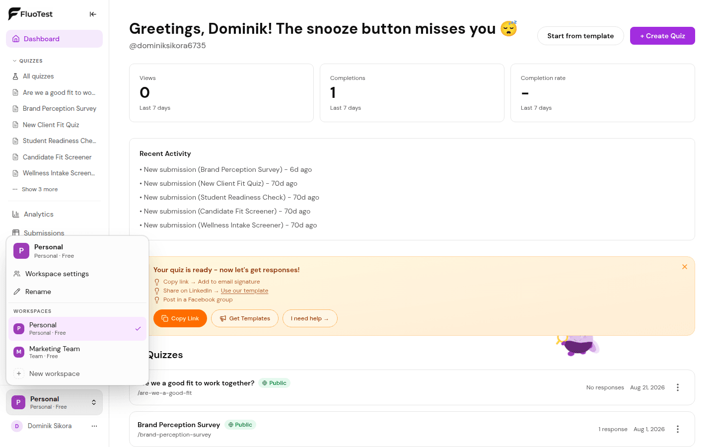Open Use our template link

click(244, 291)
